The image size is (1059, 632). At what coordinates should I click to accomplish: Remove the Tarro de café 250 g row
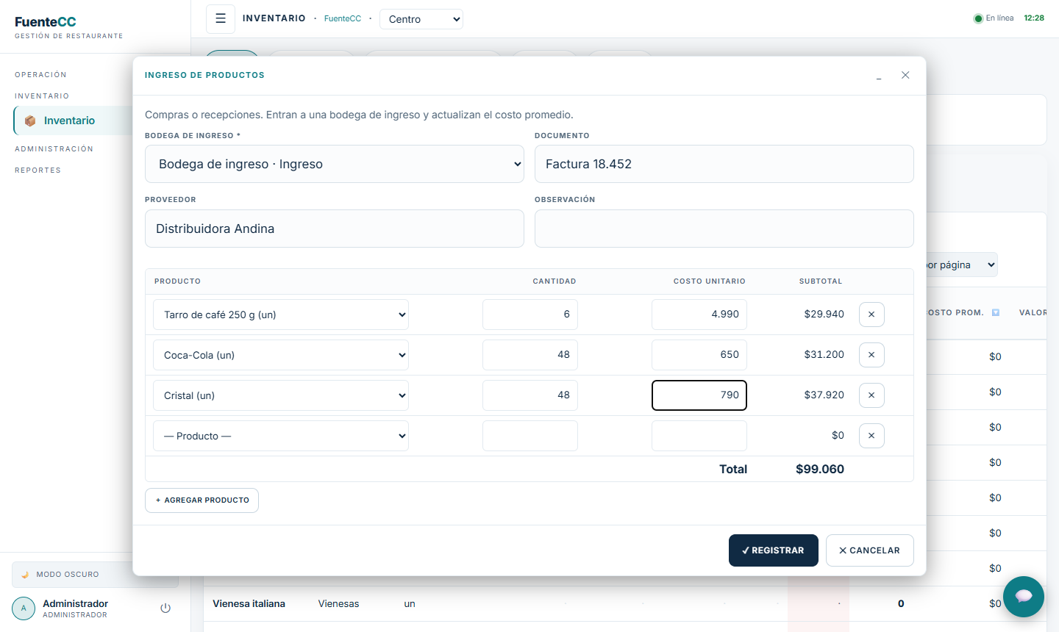pyautogui.click(x=871, y=315)
